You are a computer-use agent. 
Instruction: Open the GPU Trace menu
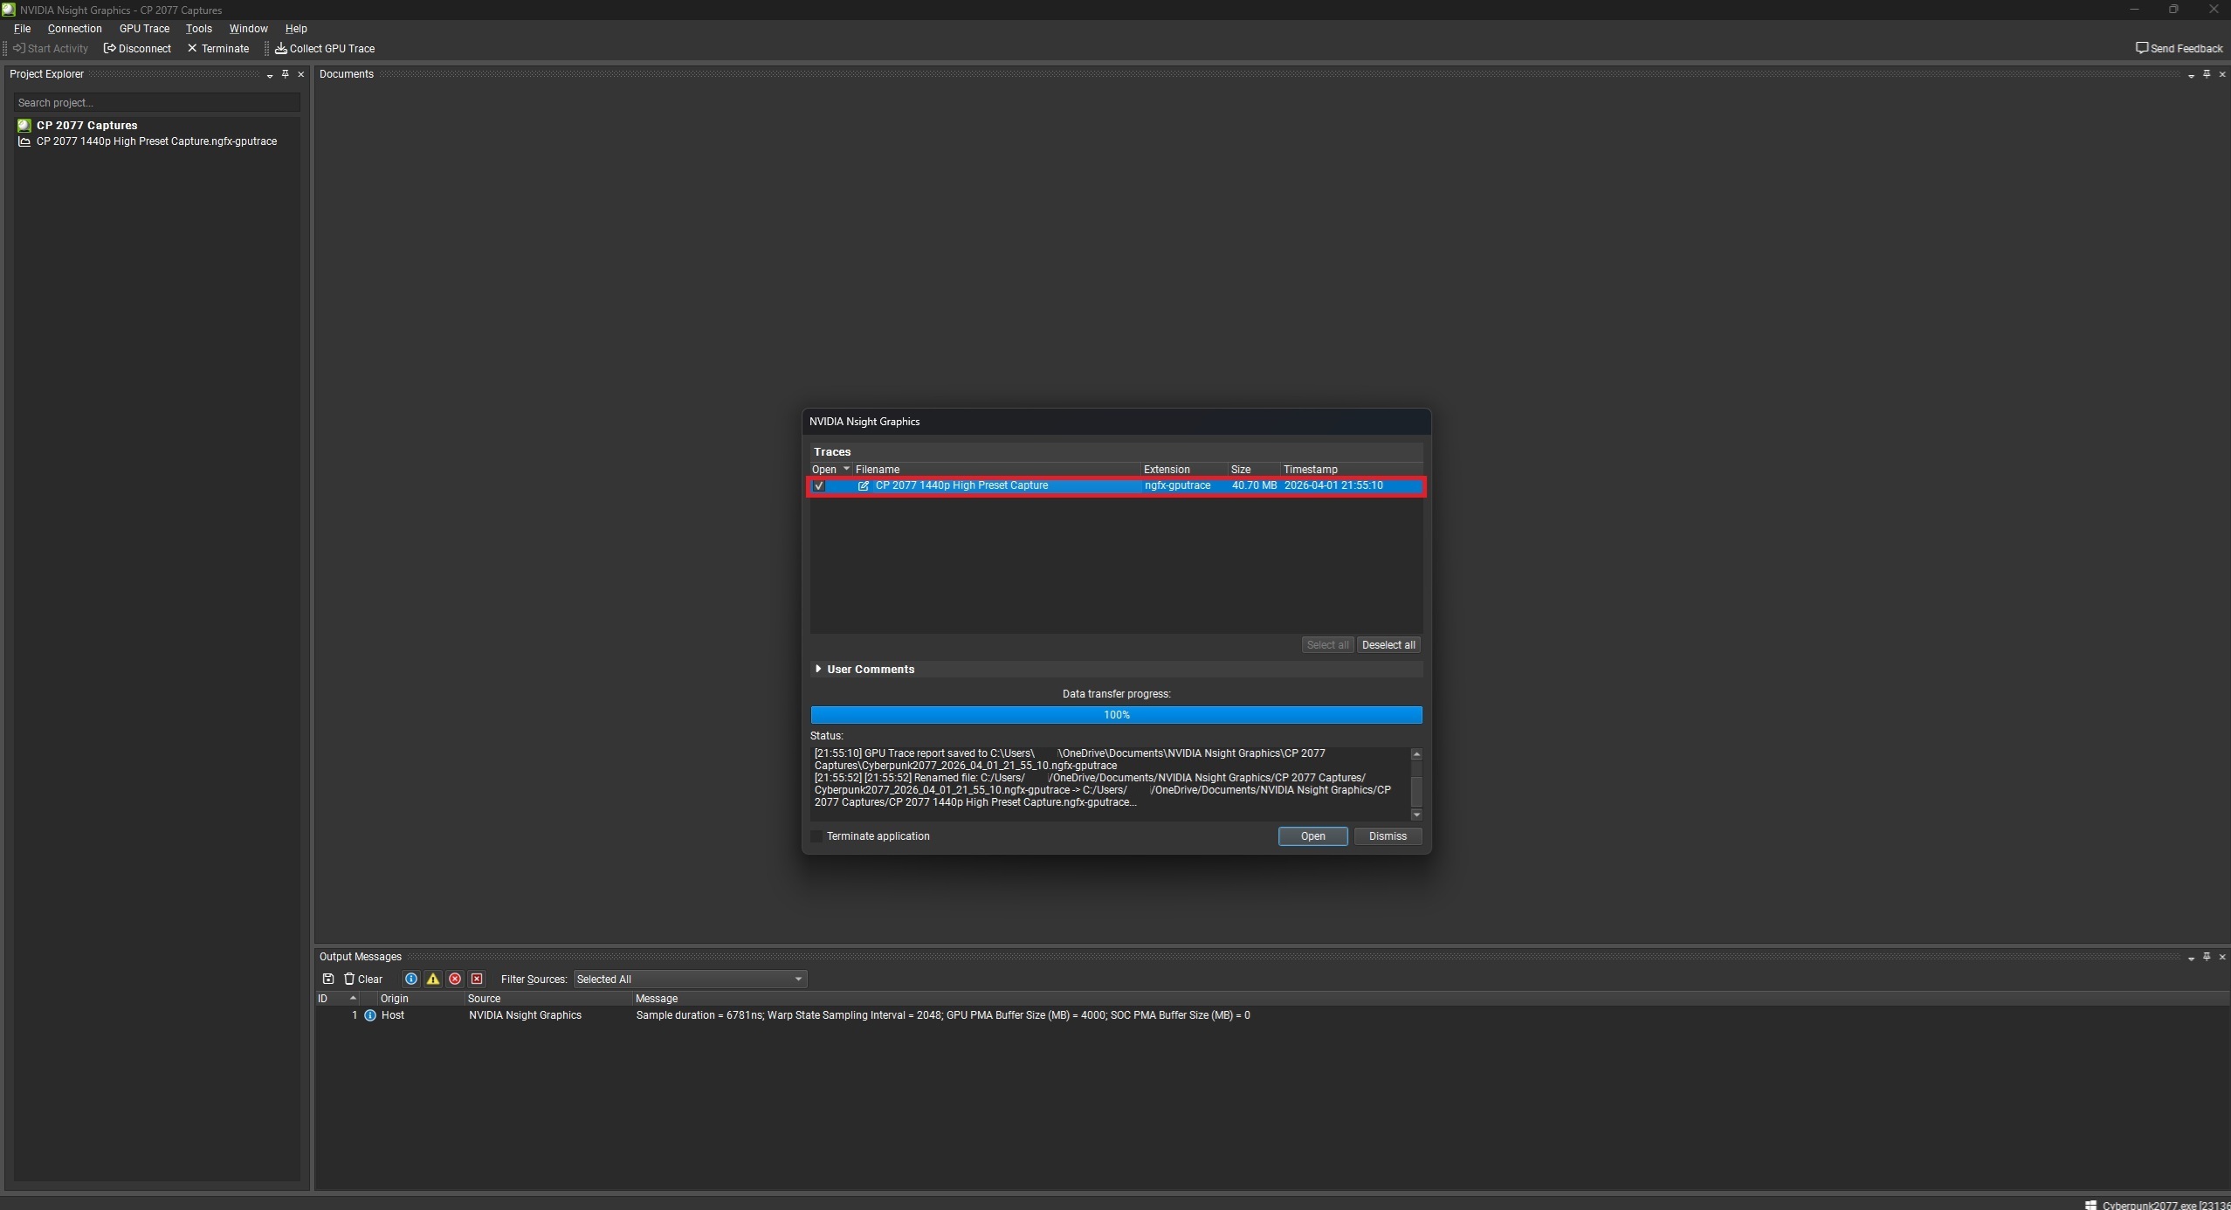(144, 29)
